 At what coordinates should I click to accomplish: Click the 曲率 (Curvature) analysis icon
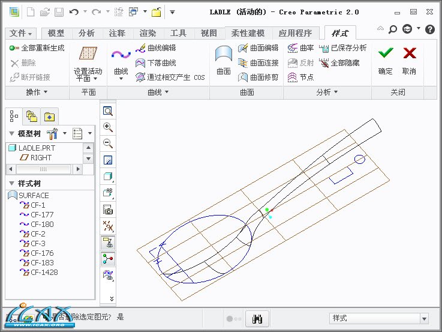point(300,48)
